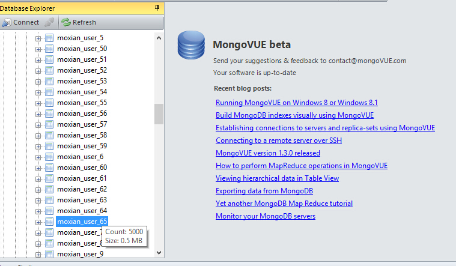Click the collection icon of moxian_user_58
The height and width of the screenshot is (266, 456).
49,135
